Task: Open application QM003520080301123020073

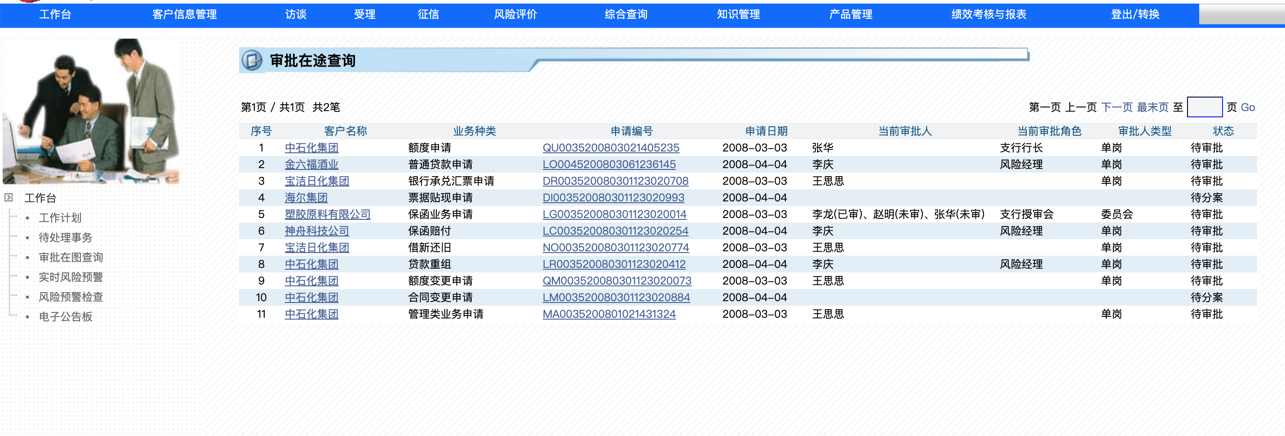Action: click(616, 281)
